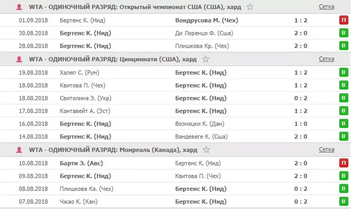Click the green В badge in Свитолина match row

(344, 98)
